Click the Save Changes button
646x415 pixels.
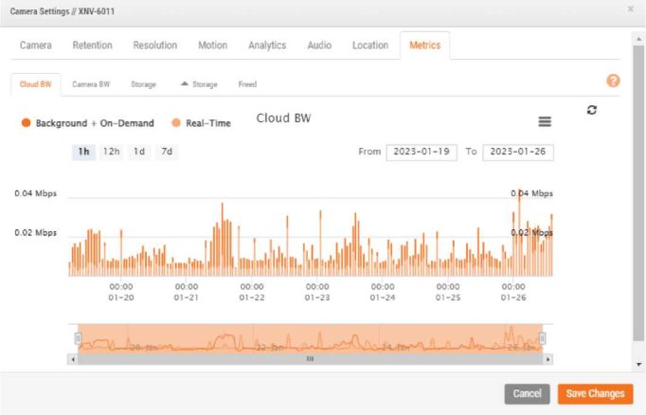click(x=595, y=393)
